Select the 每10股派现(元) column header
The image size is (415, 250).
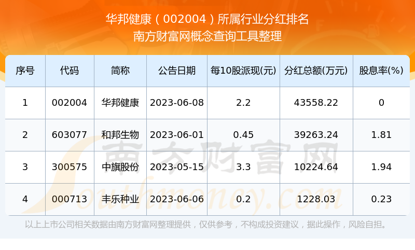pos(243,71)
